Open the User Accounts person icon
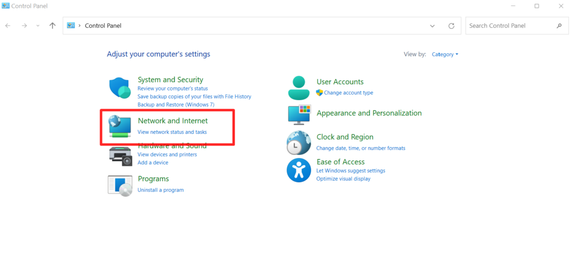 pyautogui.click(x=299, y=87)
